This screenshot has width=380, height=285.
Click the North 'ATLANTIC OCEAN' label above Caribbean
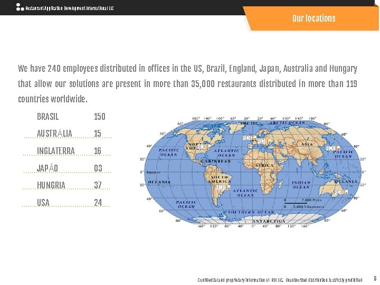click(226, 153)
